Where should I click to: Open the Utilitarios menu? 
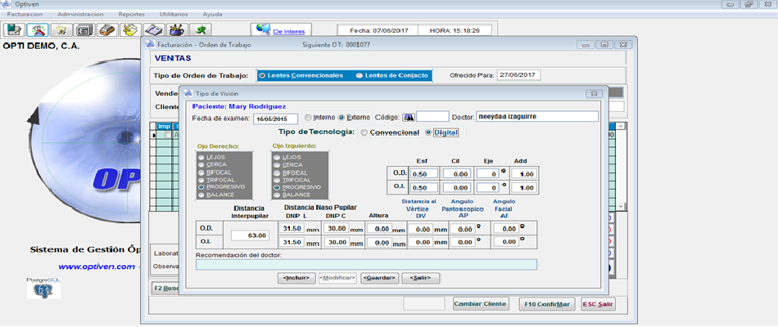tap(173, 14)
